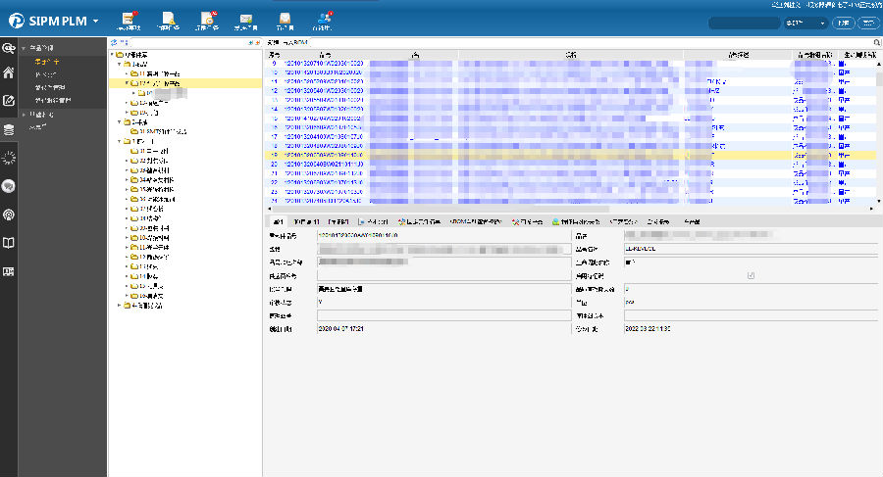Screen dimensions: 883x477
Task: Click the users group icon with badge
Action: coord(324,19)
